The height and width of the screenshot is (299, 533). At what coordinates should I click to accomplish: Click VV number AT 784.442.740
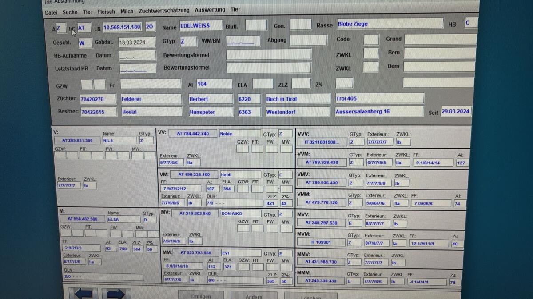(193, 133)
